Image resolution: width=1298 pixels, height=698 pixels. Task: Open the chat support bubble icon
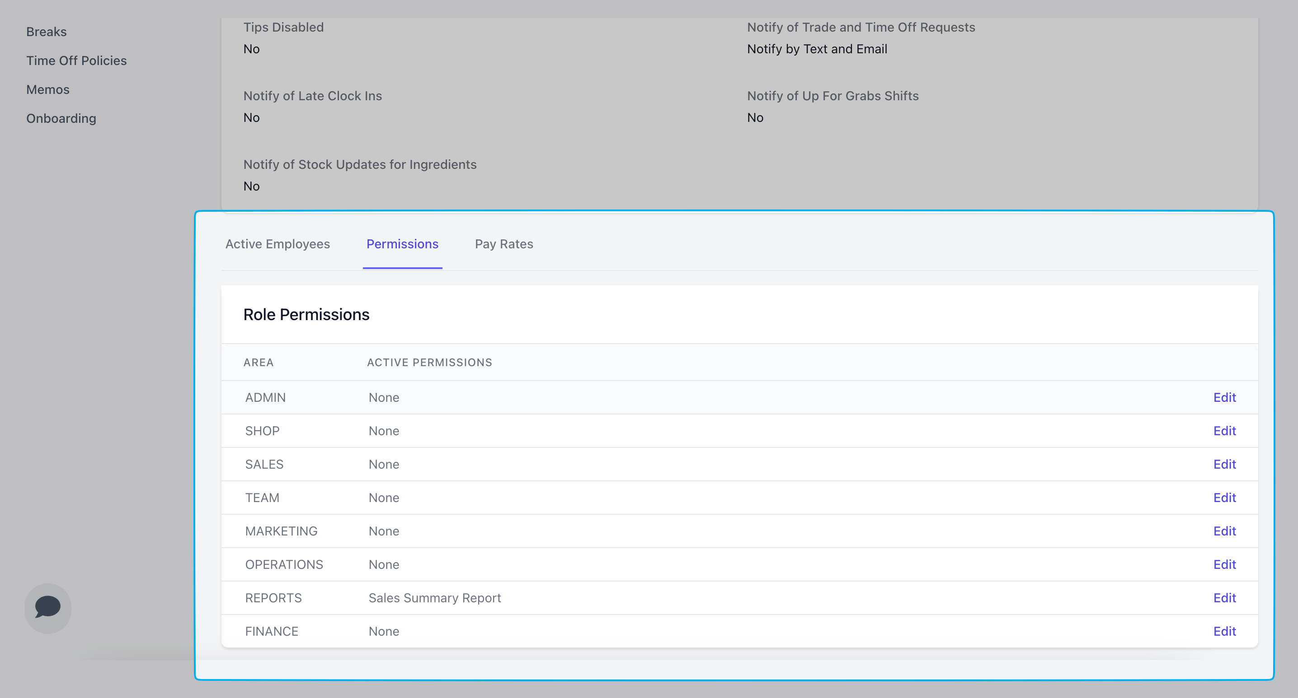pyautogui.click(x=48, y=607)
